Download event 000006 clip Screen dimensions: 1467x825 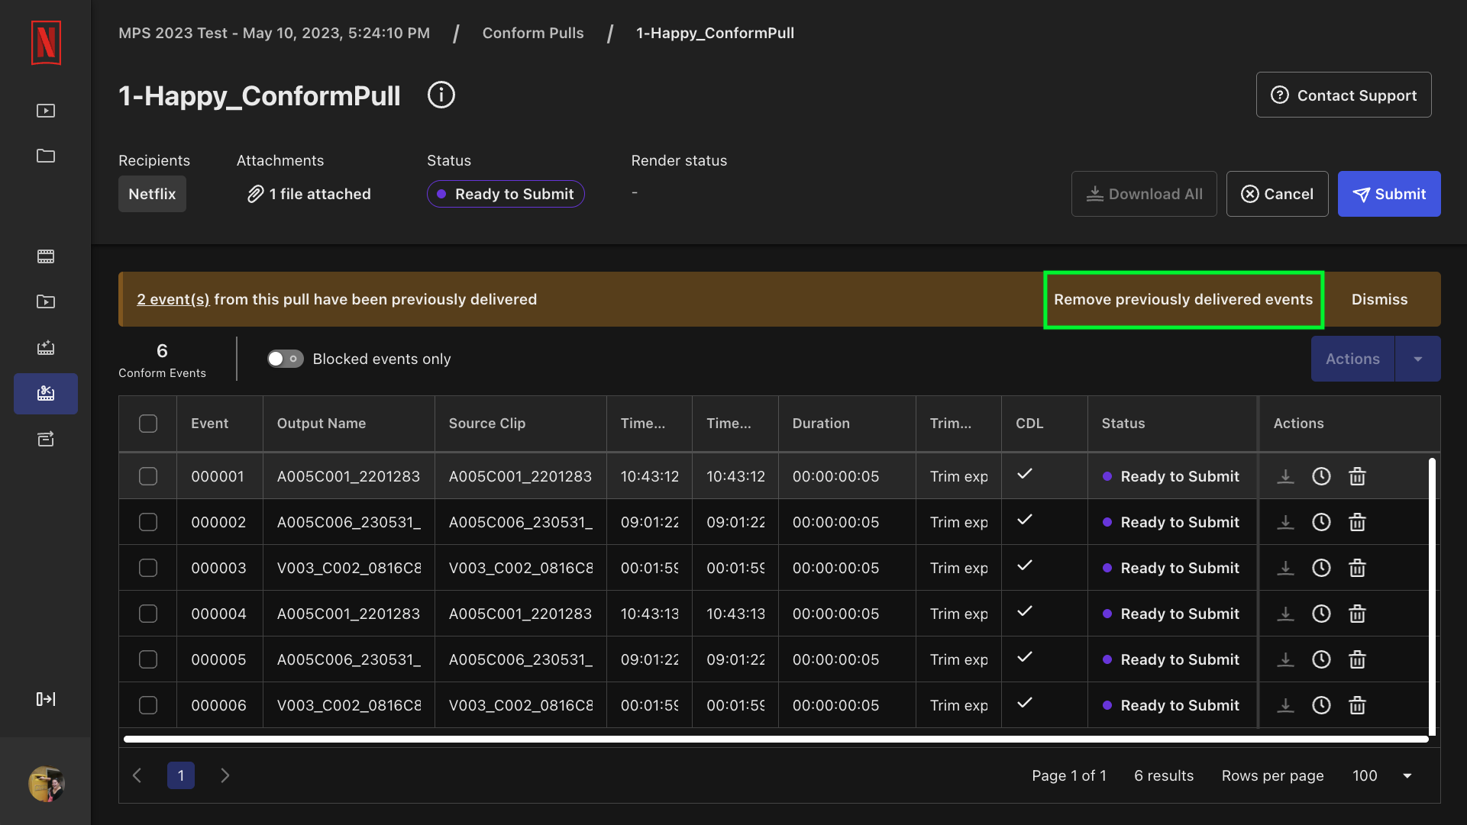tap(1286, 705)
